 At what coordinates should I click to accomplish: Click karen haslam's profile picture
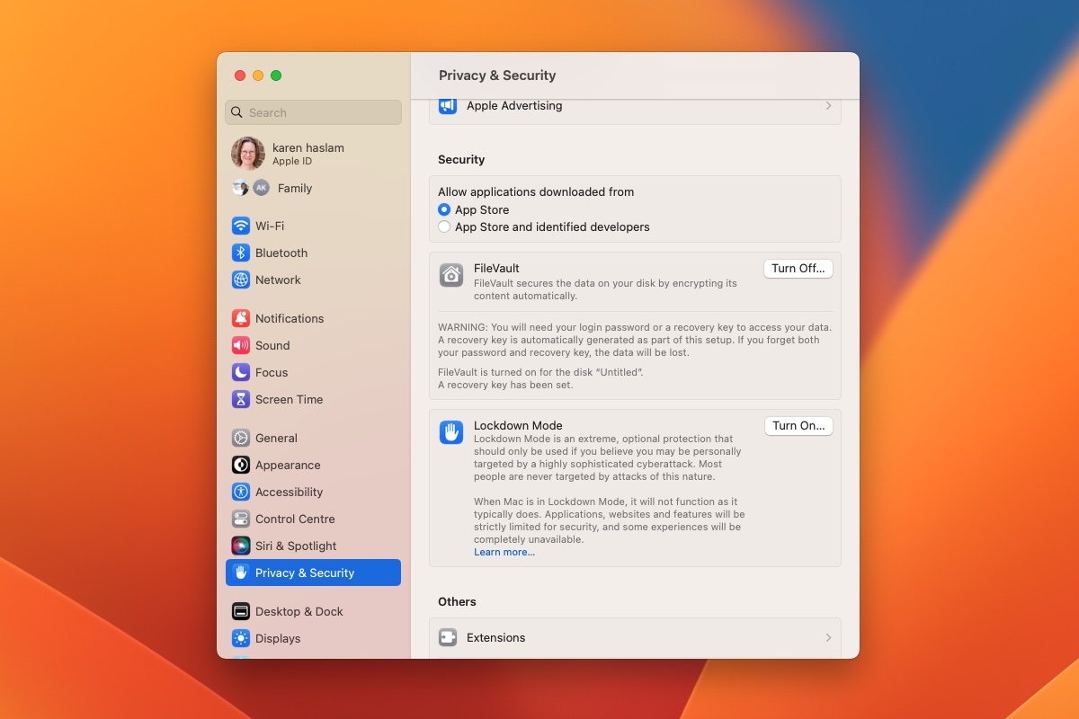pyautogui.click(x=247, y=154)
